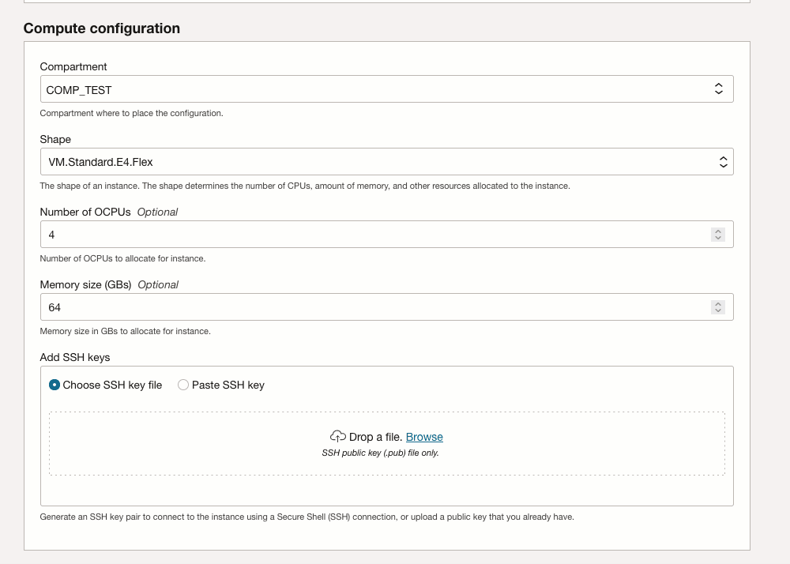Click the Memory size stepper down arrow
Screen dimensions: 790x564
coord(717,310)
